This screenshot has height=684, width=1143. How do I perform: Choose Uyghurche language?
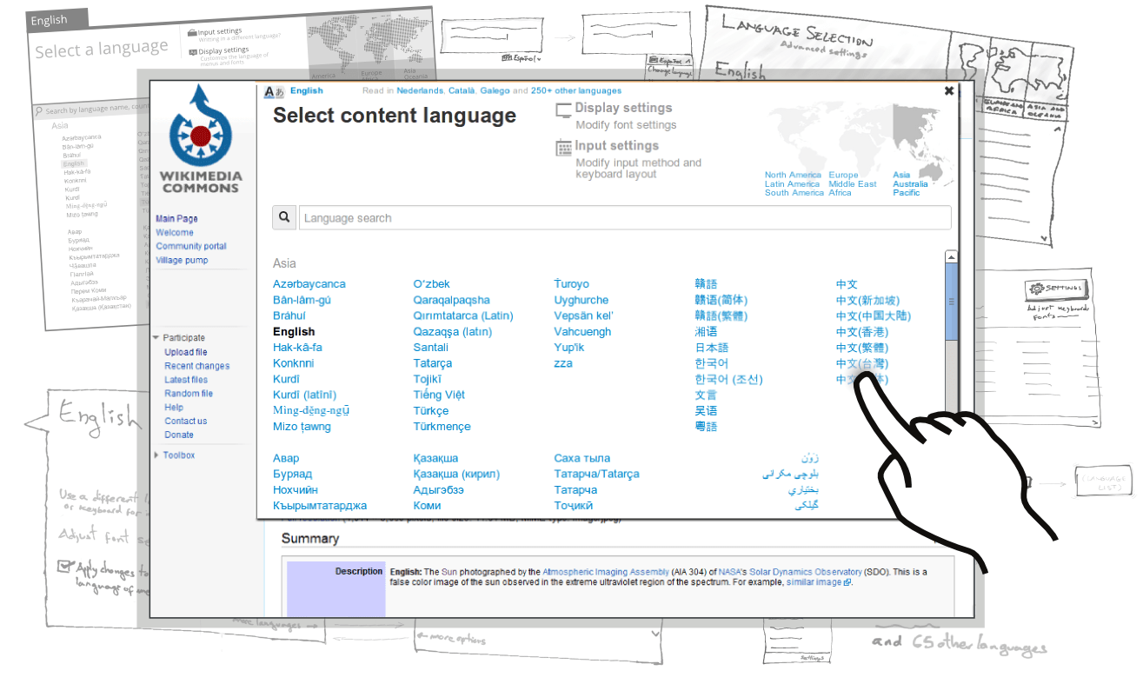tap(581, 300)
